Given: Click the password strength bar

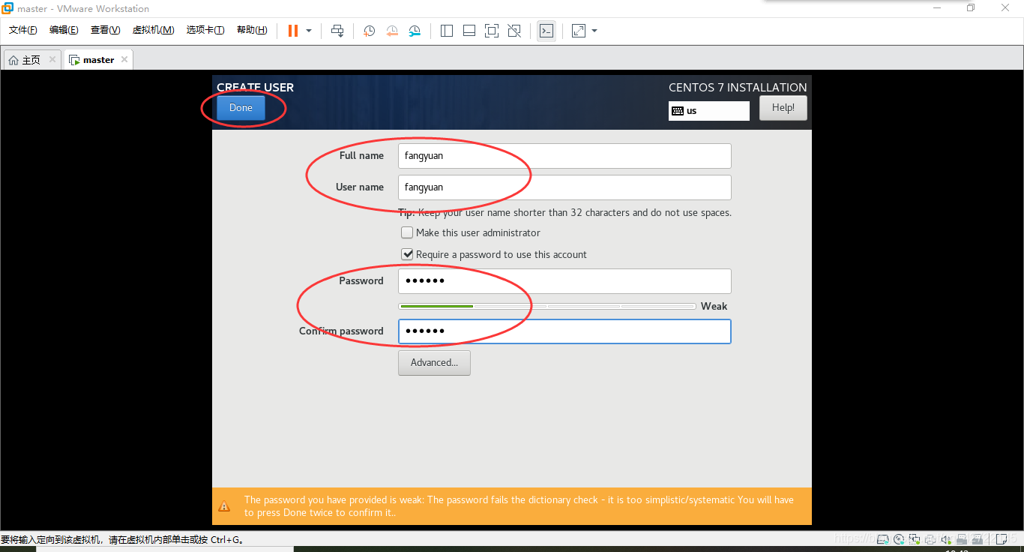Looking at the screenshot, I should pos(547,306).
